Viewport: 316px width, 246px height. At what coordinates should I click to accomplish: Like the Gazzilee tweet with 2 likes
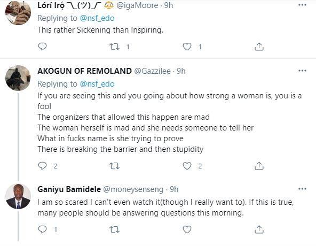click(x=187, y=166)
